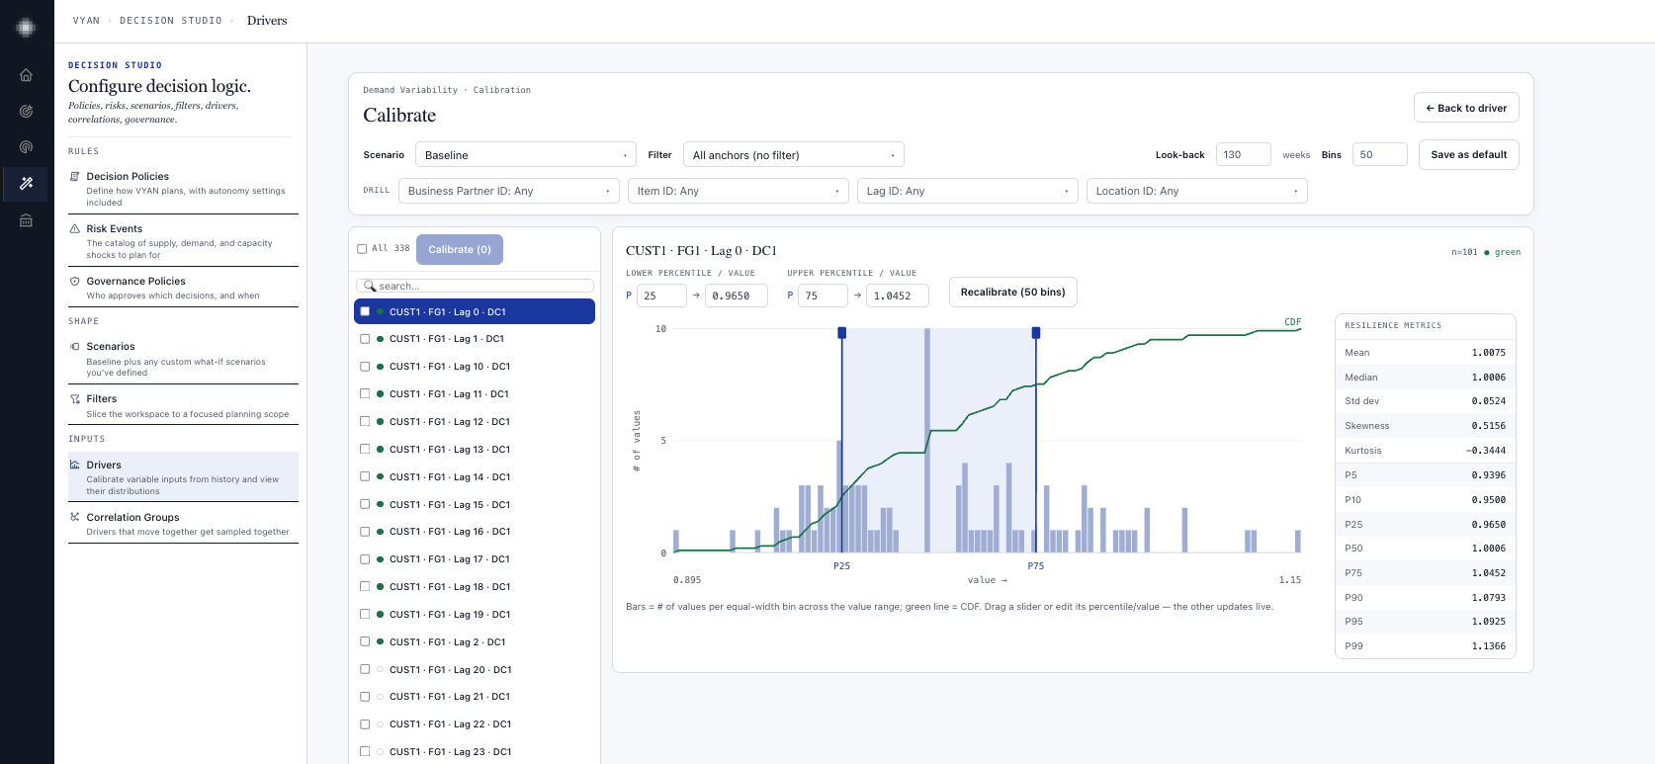Grab the P25 slider handle on chart
Viewport: 1655px width, 764px height.
click(x=842, y=333)
